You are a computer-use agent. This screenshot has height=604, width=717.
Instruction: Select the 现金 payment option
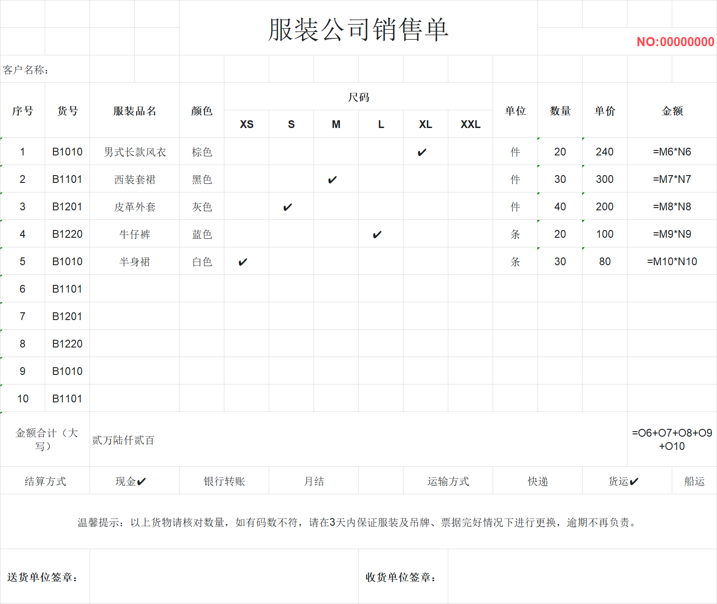click(131, 481)
